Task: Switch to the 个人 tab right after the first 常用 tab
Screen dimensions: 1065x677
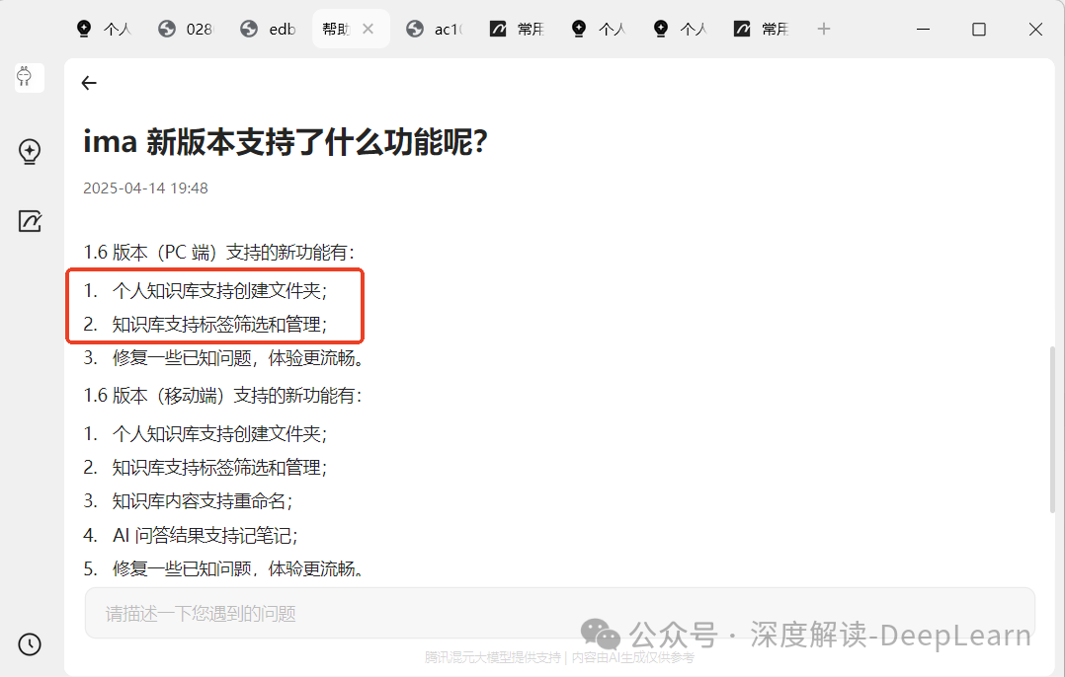Action: coord(599,30)
